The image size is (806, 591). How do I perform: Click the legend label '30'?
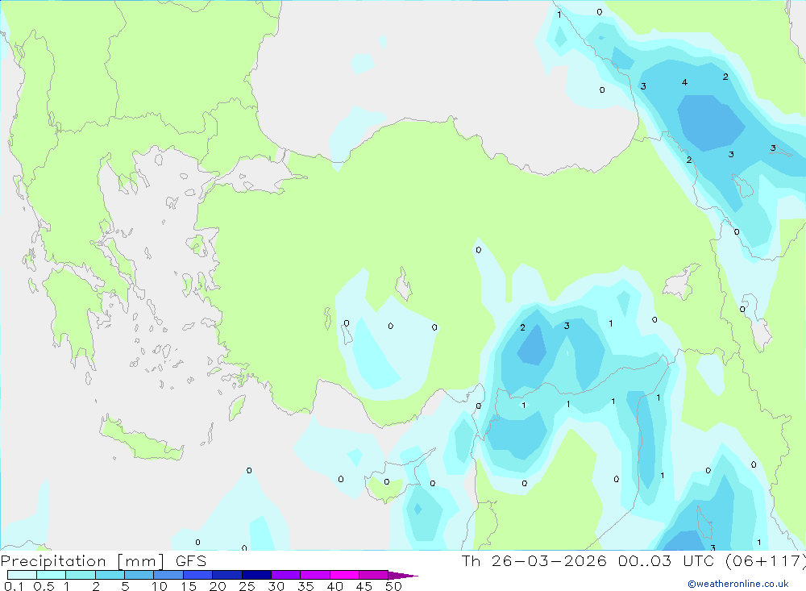[x=276, y=586]
